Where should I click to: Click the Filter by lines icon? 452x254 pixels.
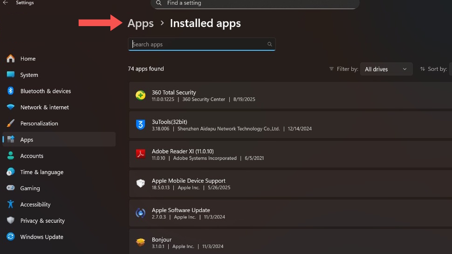click(x=331, y=69)
